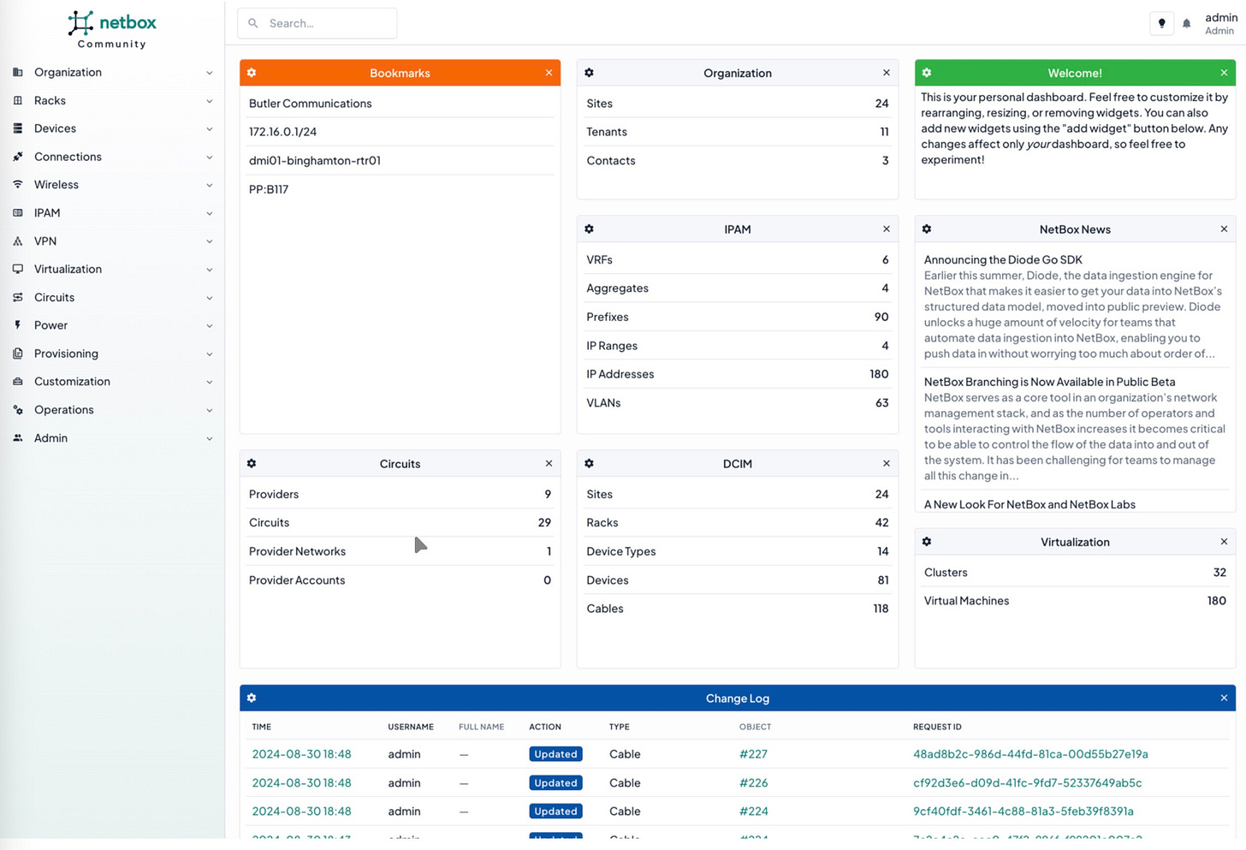Configure the Change Log widget gear
This screenshot has height=850, width=1246.
[x=252, y=698]
